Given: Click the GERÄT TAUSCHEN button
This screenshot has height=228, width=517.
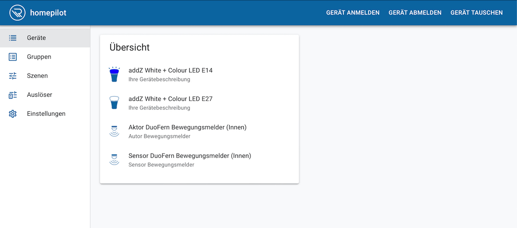Looking at the screenshot, I should [477, 13].
